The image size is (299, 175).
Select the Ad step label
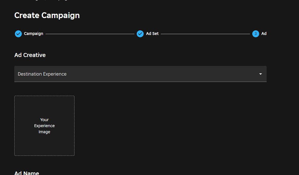[x=264, y=34]
